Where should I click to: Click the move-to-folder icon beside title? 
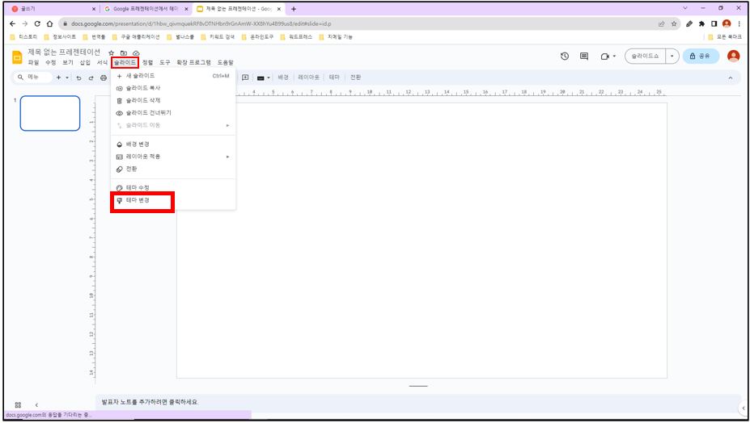click(124, 53)
